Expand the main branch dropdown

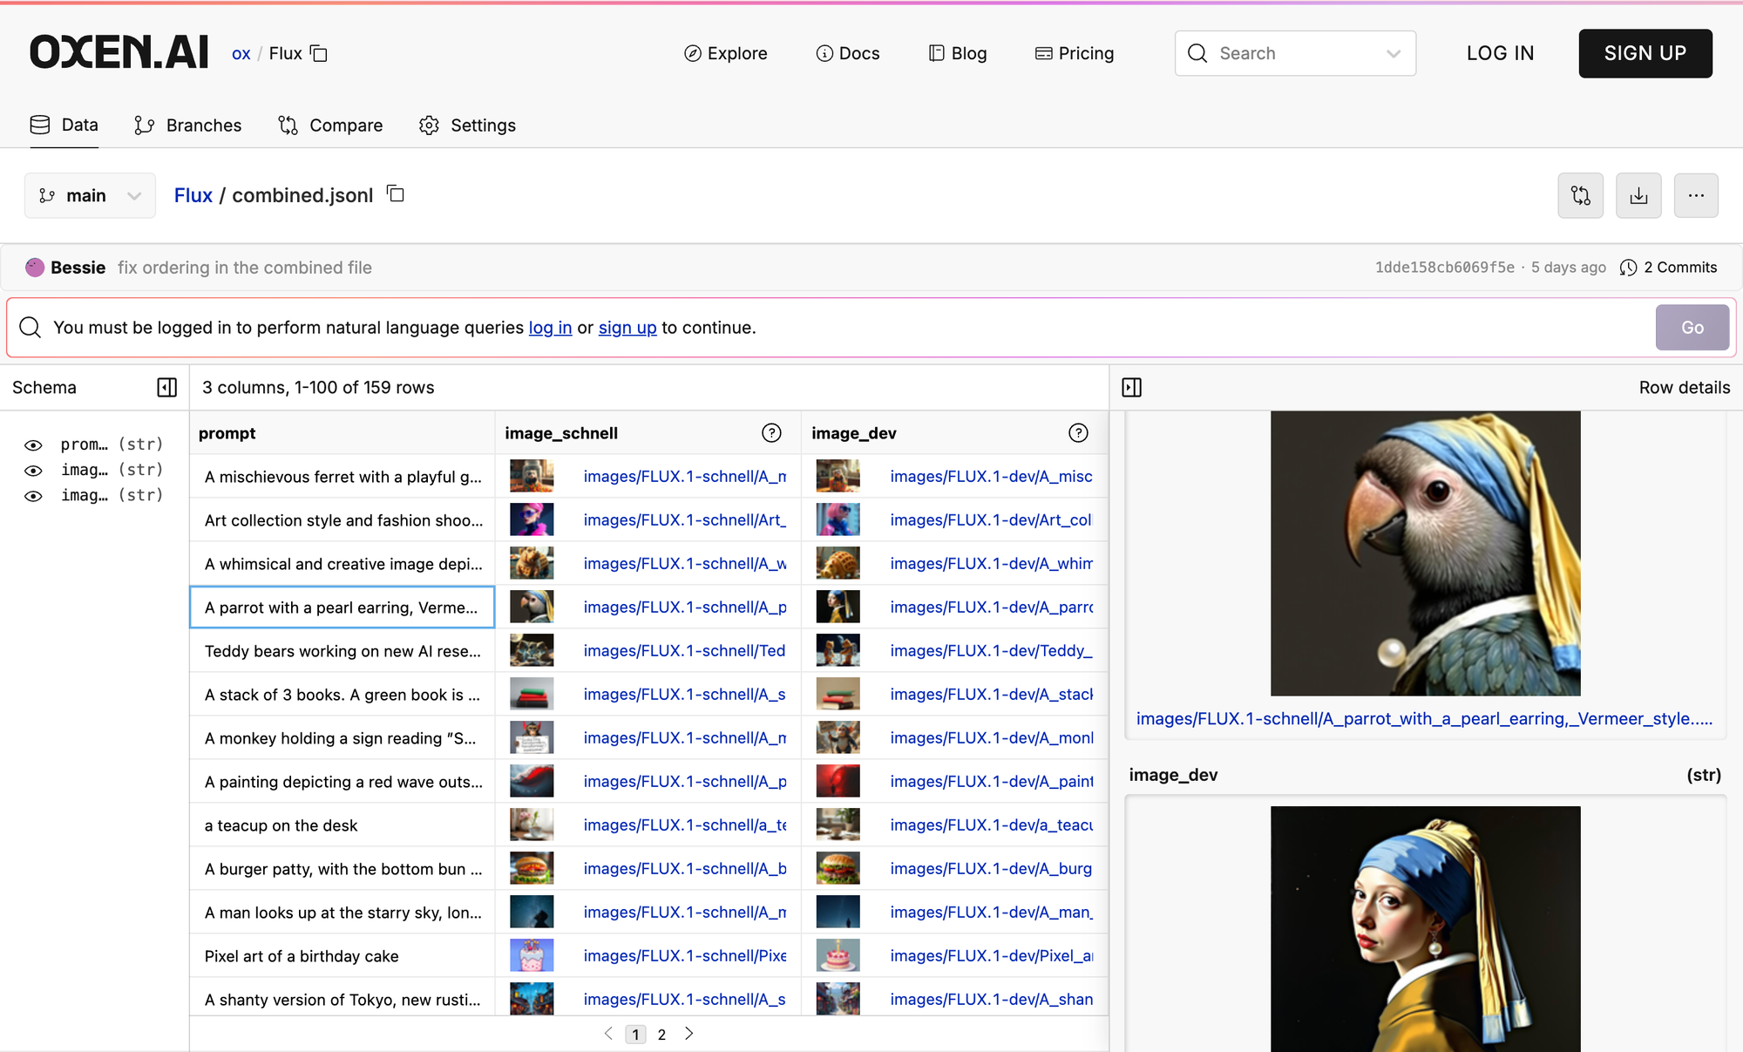pos(90,195)
